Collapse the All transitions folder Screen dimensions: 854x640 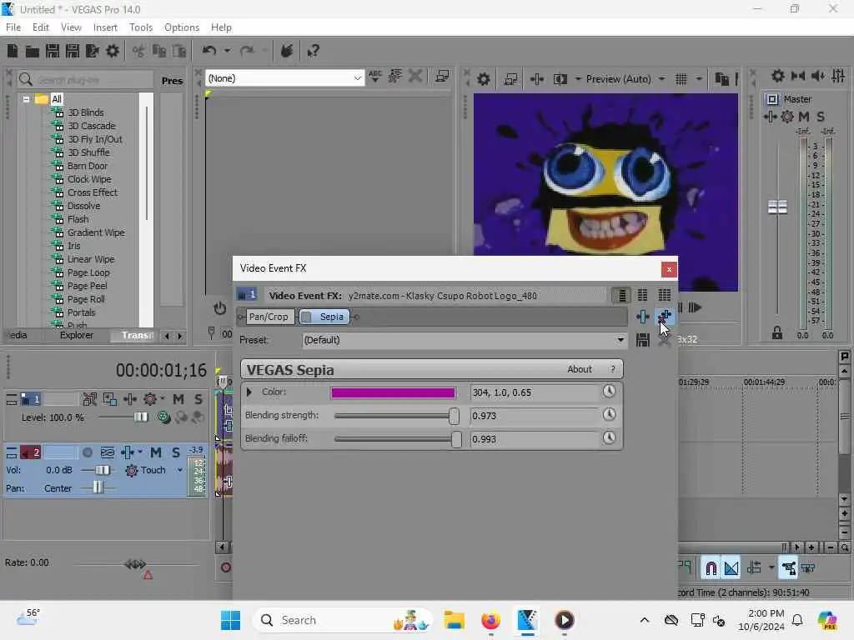click(x=26, y=100)
